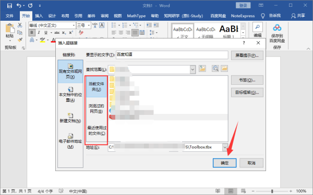Viewport: 313px width, 195px height.
Task: Click the Find magnifier in 编辑 group
Action: click(x=258, y=27)
